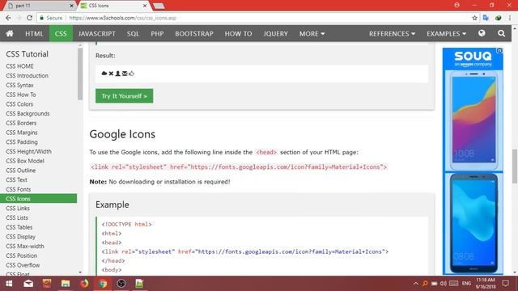This screenshot has width=518, height=291.
Task: Click the taskbar clock showing 11:18 AM
Action: (x=486, y=284)
